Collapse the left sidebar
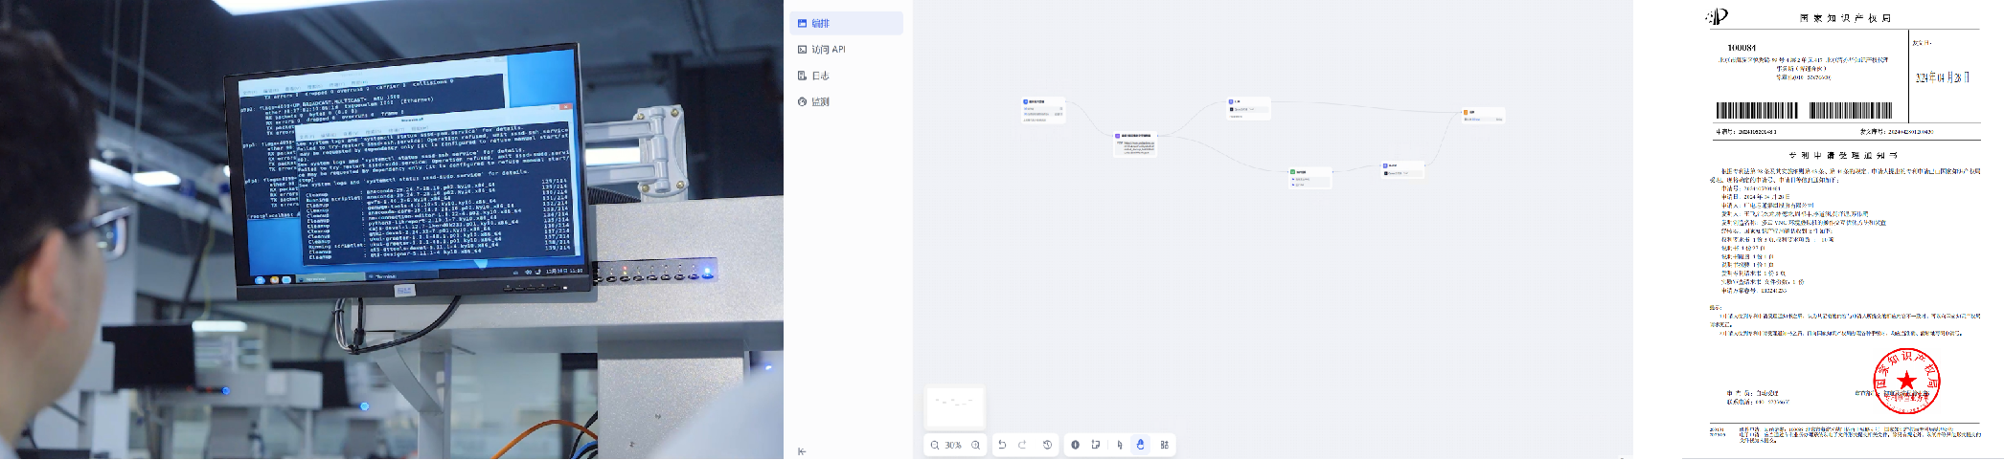This screenshot has width=2004, height=460. coord(802,451)
